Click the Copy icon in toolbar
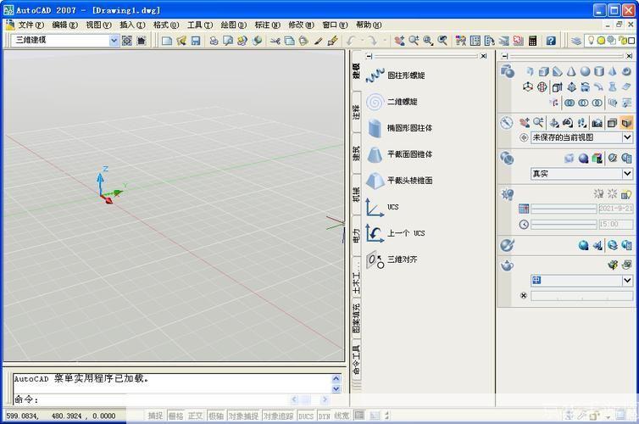Image resolution: width=639 pixels, height=424 pixels. click(289, 41)
